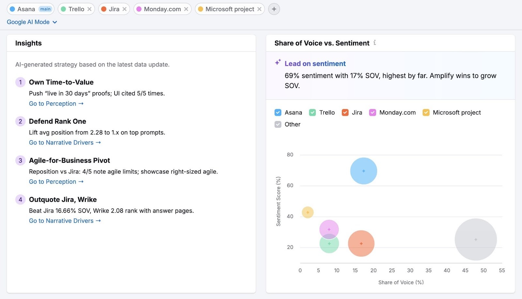Viewport: 522px width, 299px height.
Task: Click the numbered badge beside Own Time-to-Value
Action: tap(20, 82)
